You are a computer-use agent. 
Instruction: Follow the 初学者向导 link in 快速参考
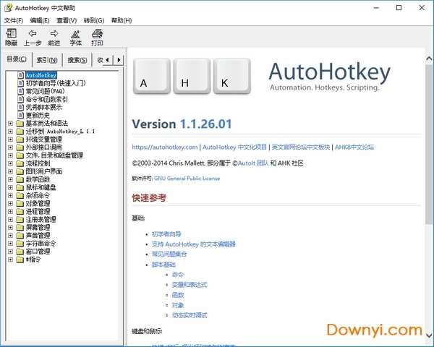(x=166, y=234)
